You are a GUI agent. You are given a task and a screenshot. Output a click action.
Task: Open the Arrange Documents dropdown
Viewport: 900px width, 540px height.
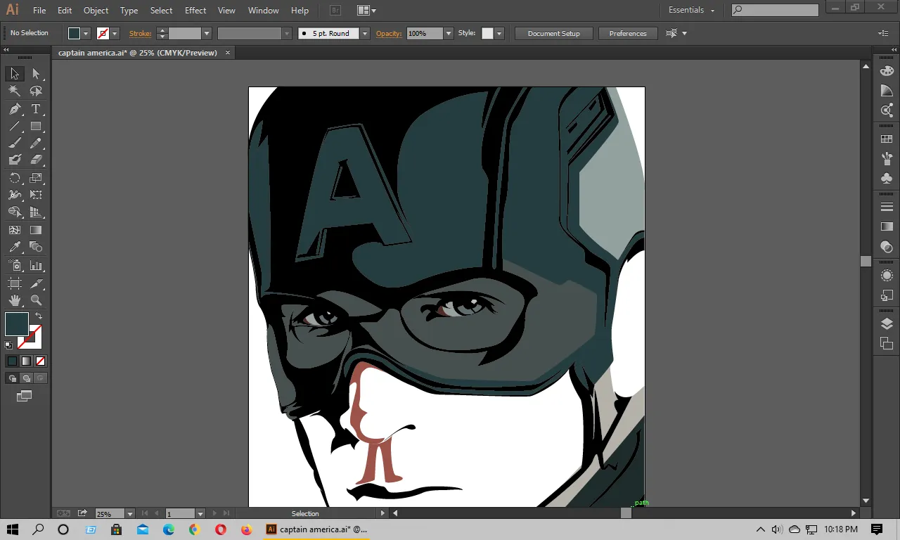(366, 11)
